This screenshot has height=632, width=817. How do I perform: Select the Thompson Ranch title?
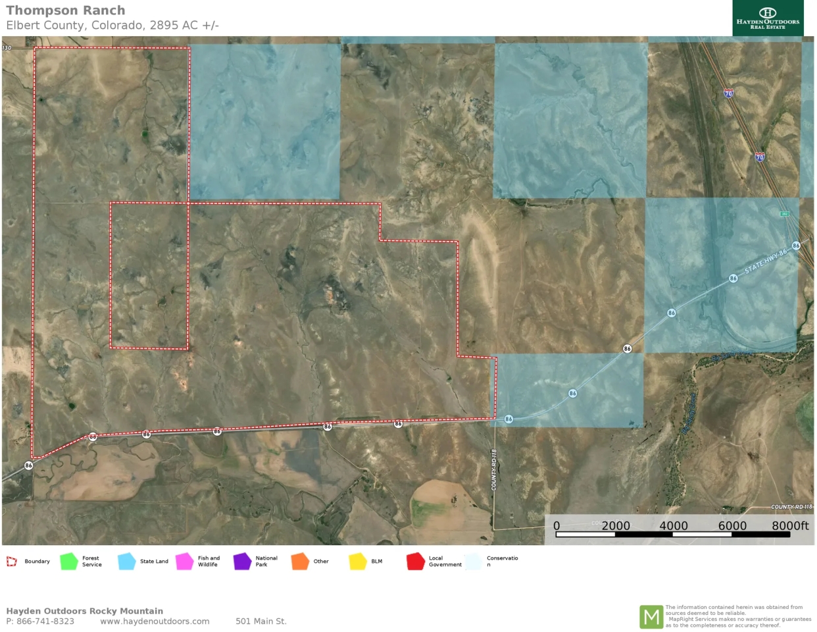pyautogui.click(x=66, y=10)
